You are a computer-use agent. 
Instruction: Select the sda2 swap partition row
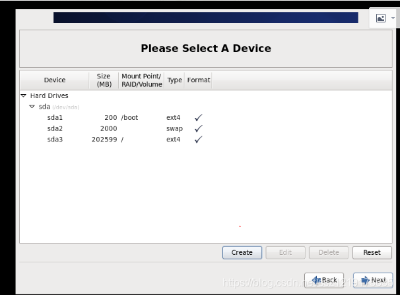click(x=206, y=128)
